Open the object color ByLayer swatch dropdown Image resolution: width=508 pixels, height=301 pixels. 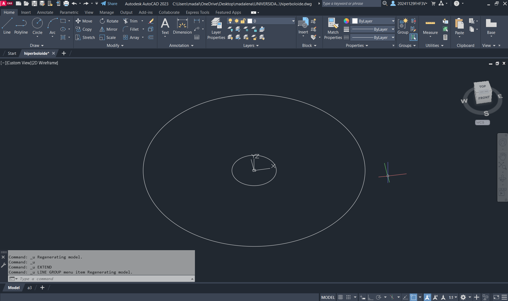(x=393, y=21)
